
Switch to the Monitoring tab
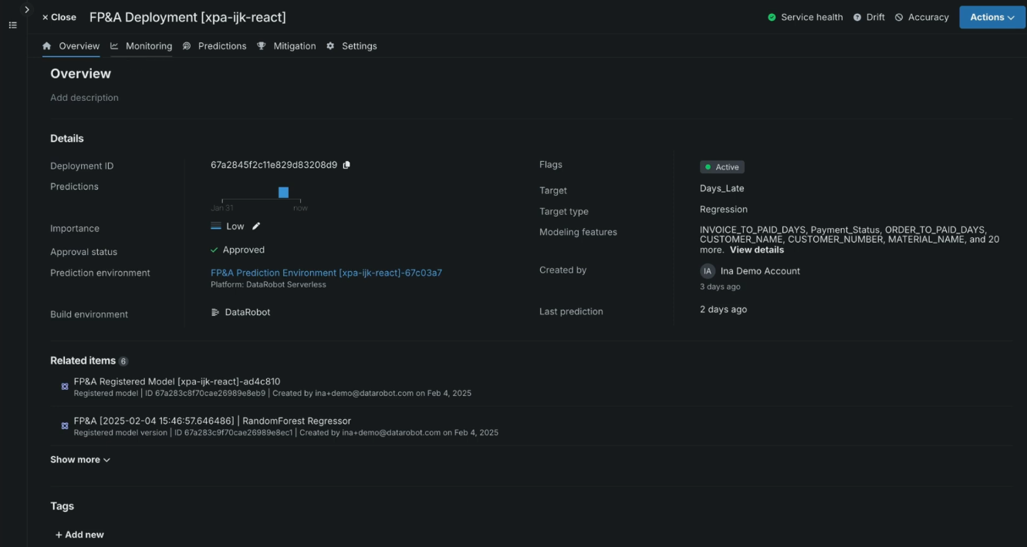click(141, 46)
